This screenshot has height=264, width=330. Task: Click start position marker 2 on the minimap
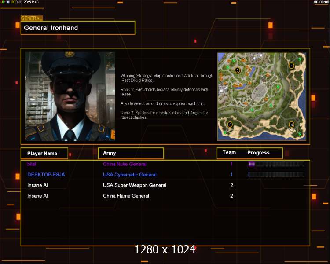coord(238,70)
